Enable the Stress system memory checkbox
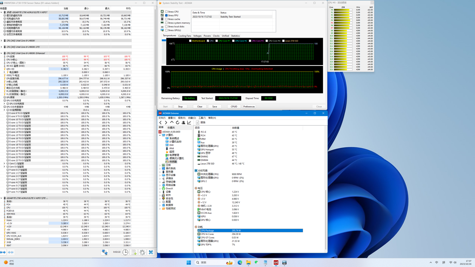Viewport: 475px width, 267px height. pyautogui.click(x=166, y=23)
